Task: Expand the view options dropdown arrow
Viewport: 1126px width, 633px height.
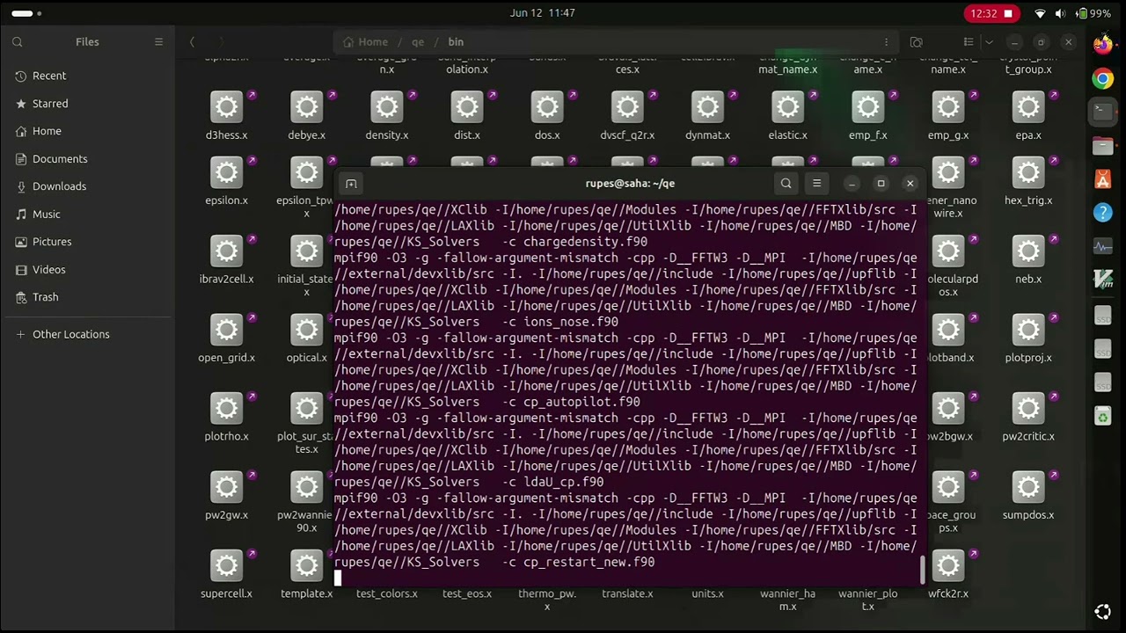Action: pyautogui.click(x=989, y=41)
